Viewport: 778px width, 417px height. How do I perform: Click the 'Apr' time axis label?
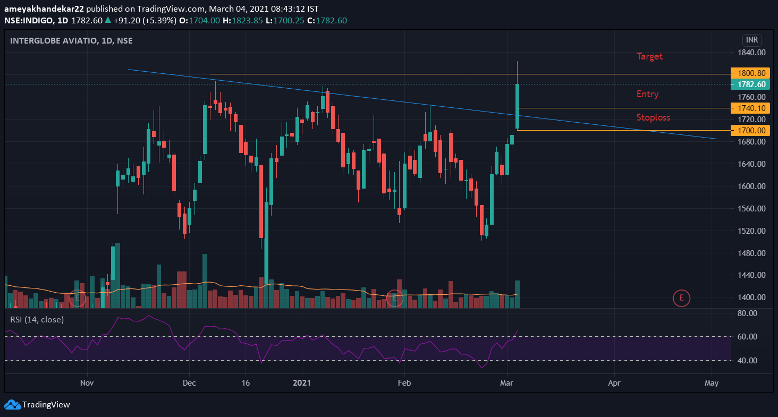[614, 382]
